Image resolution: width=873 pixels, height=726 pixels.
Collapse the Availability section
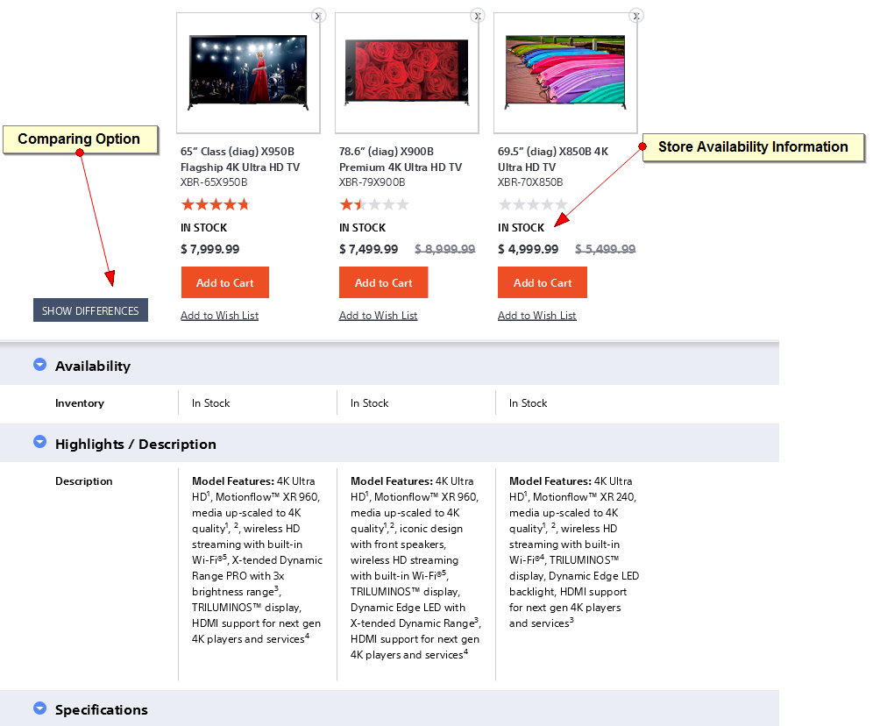coord(39,365)
